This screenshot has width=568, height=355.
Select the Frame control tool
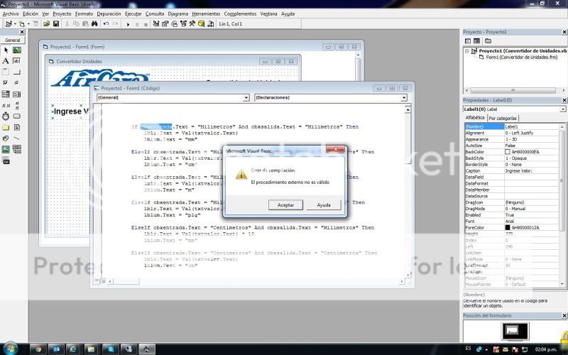(6, 72)
